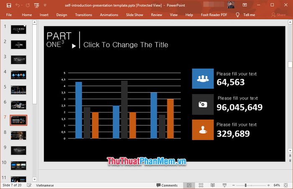Select the Design tab
The height and width of the screenshot is (189, 293).
(x=62, y=15)
